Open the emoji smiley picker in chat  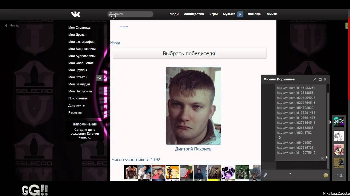[325, 175]
